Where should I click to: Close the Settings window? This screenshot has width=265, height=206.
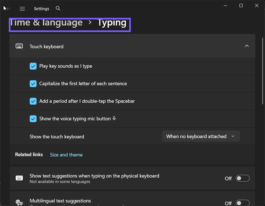tap(256, 5)
